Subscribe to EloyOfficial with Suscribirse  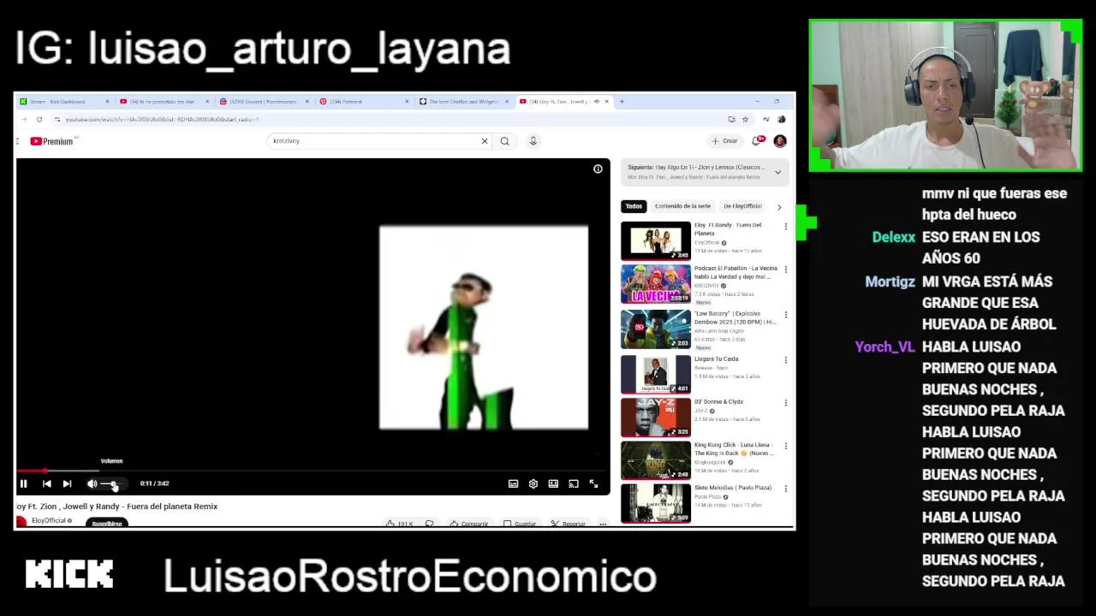click(107, 523)
